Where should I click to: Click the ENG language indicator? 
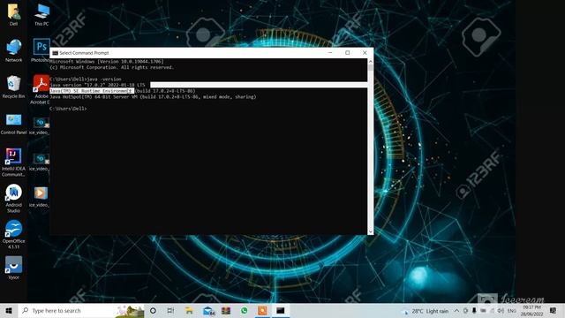click(511, 311)
